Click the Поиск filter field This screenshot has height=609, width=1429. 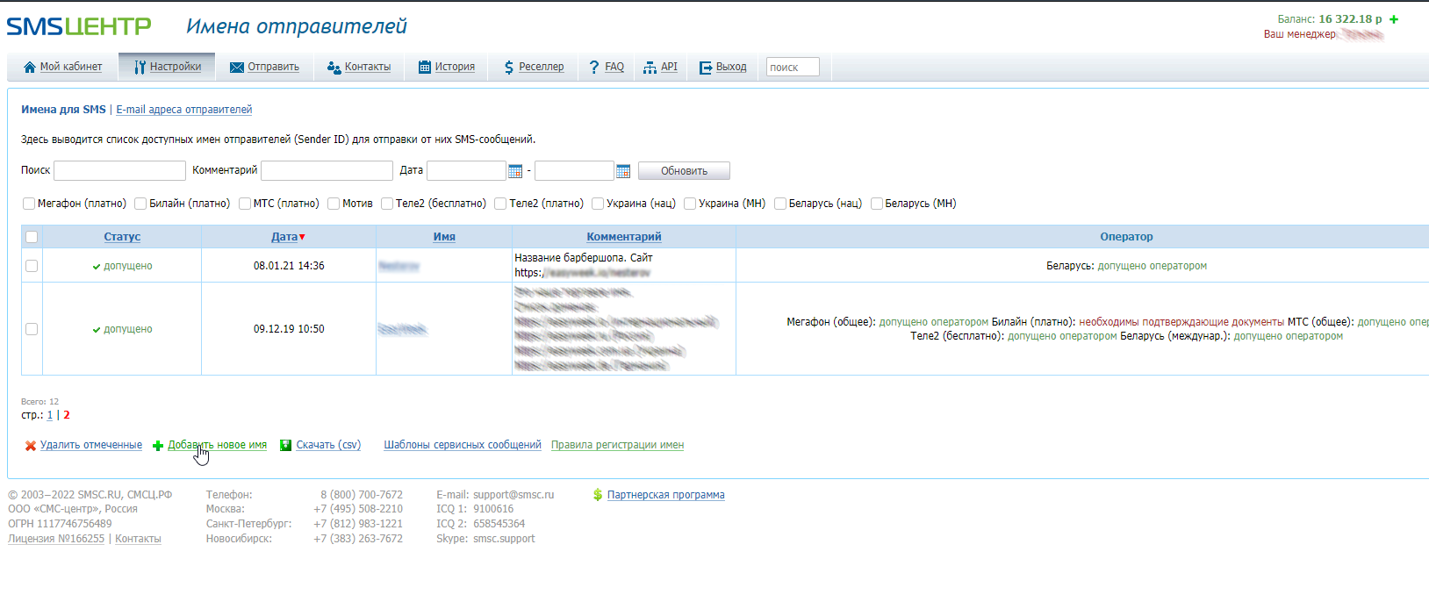point(119,170)
